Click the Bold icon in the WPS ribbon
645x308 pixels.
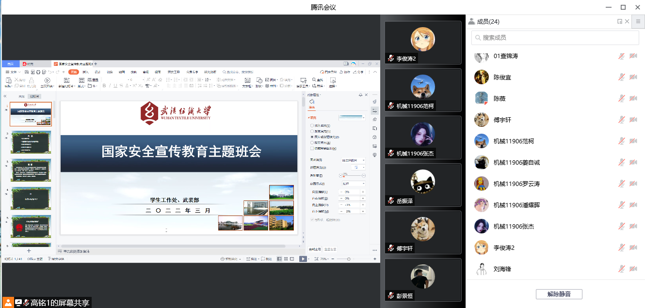point(103,86)
